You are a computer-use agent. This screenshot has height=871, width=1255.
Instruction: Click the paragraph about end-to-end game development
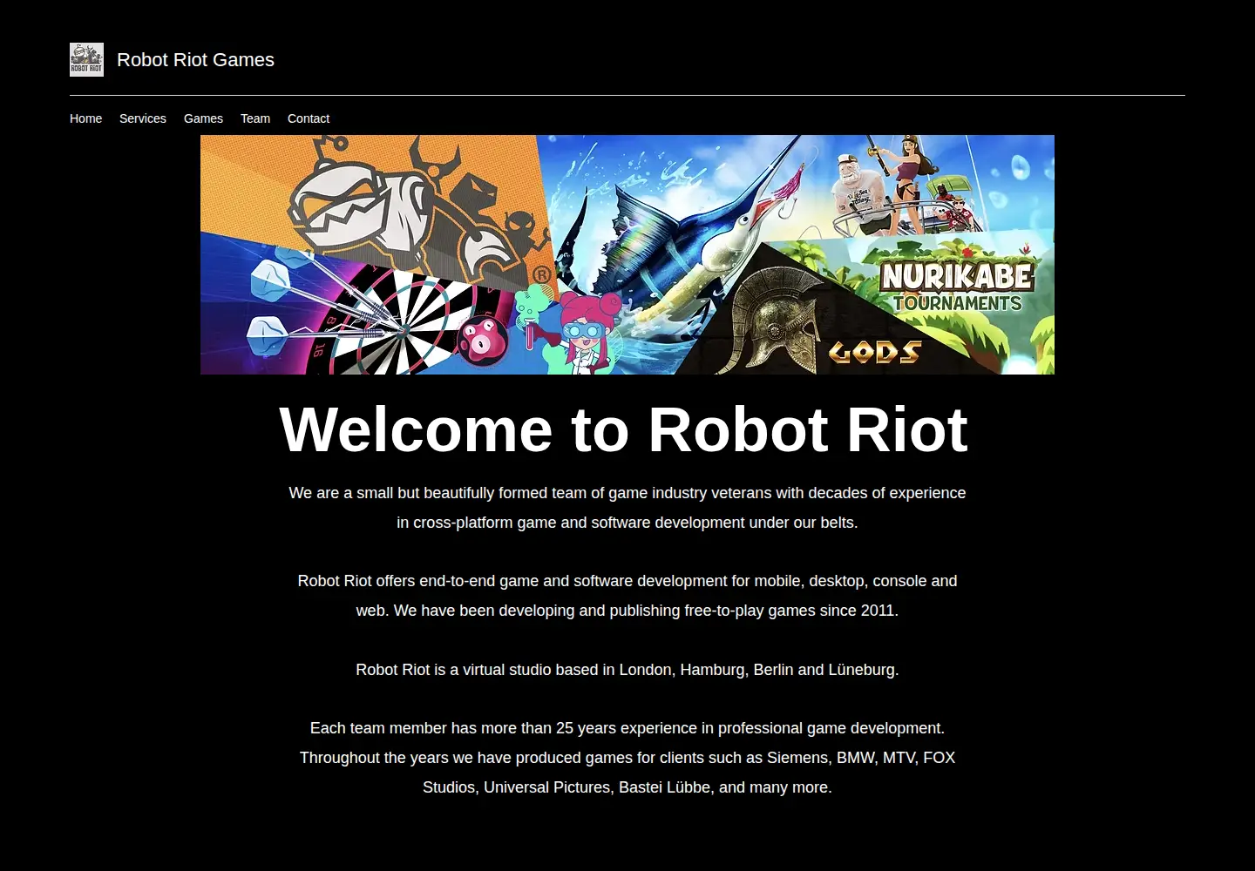click(x=627, y=596)
